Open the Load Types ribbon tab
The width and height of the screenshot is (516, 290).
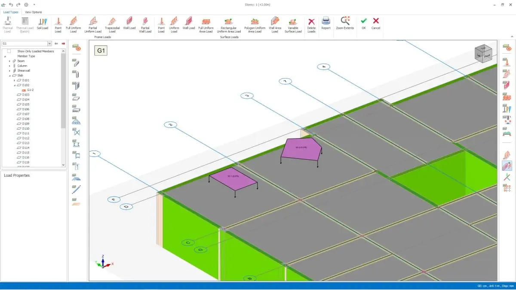click(11, 12)
